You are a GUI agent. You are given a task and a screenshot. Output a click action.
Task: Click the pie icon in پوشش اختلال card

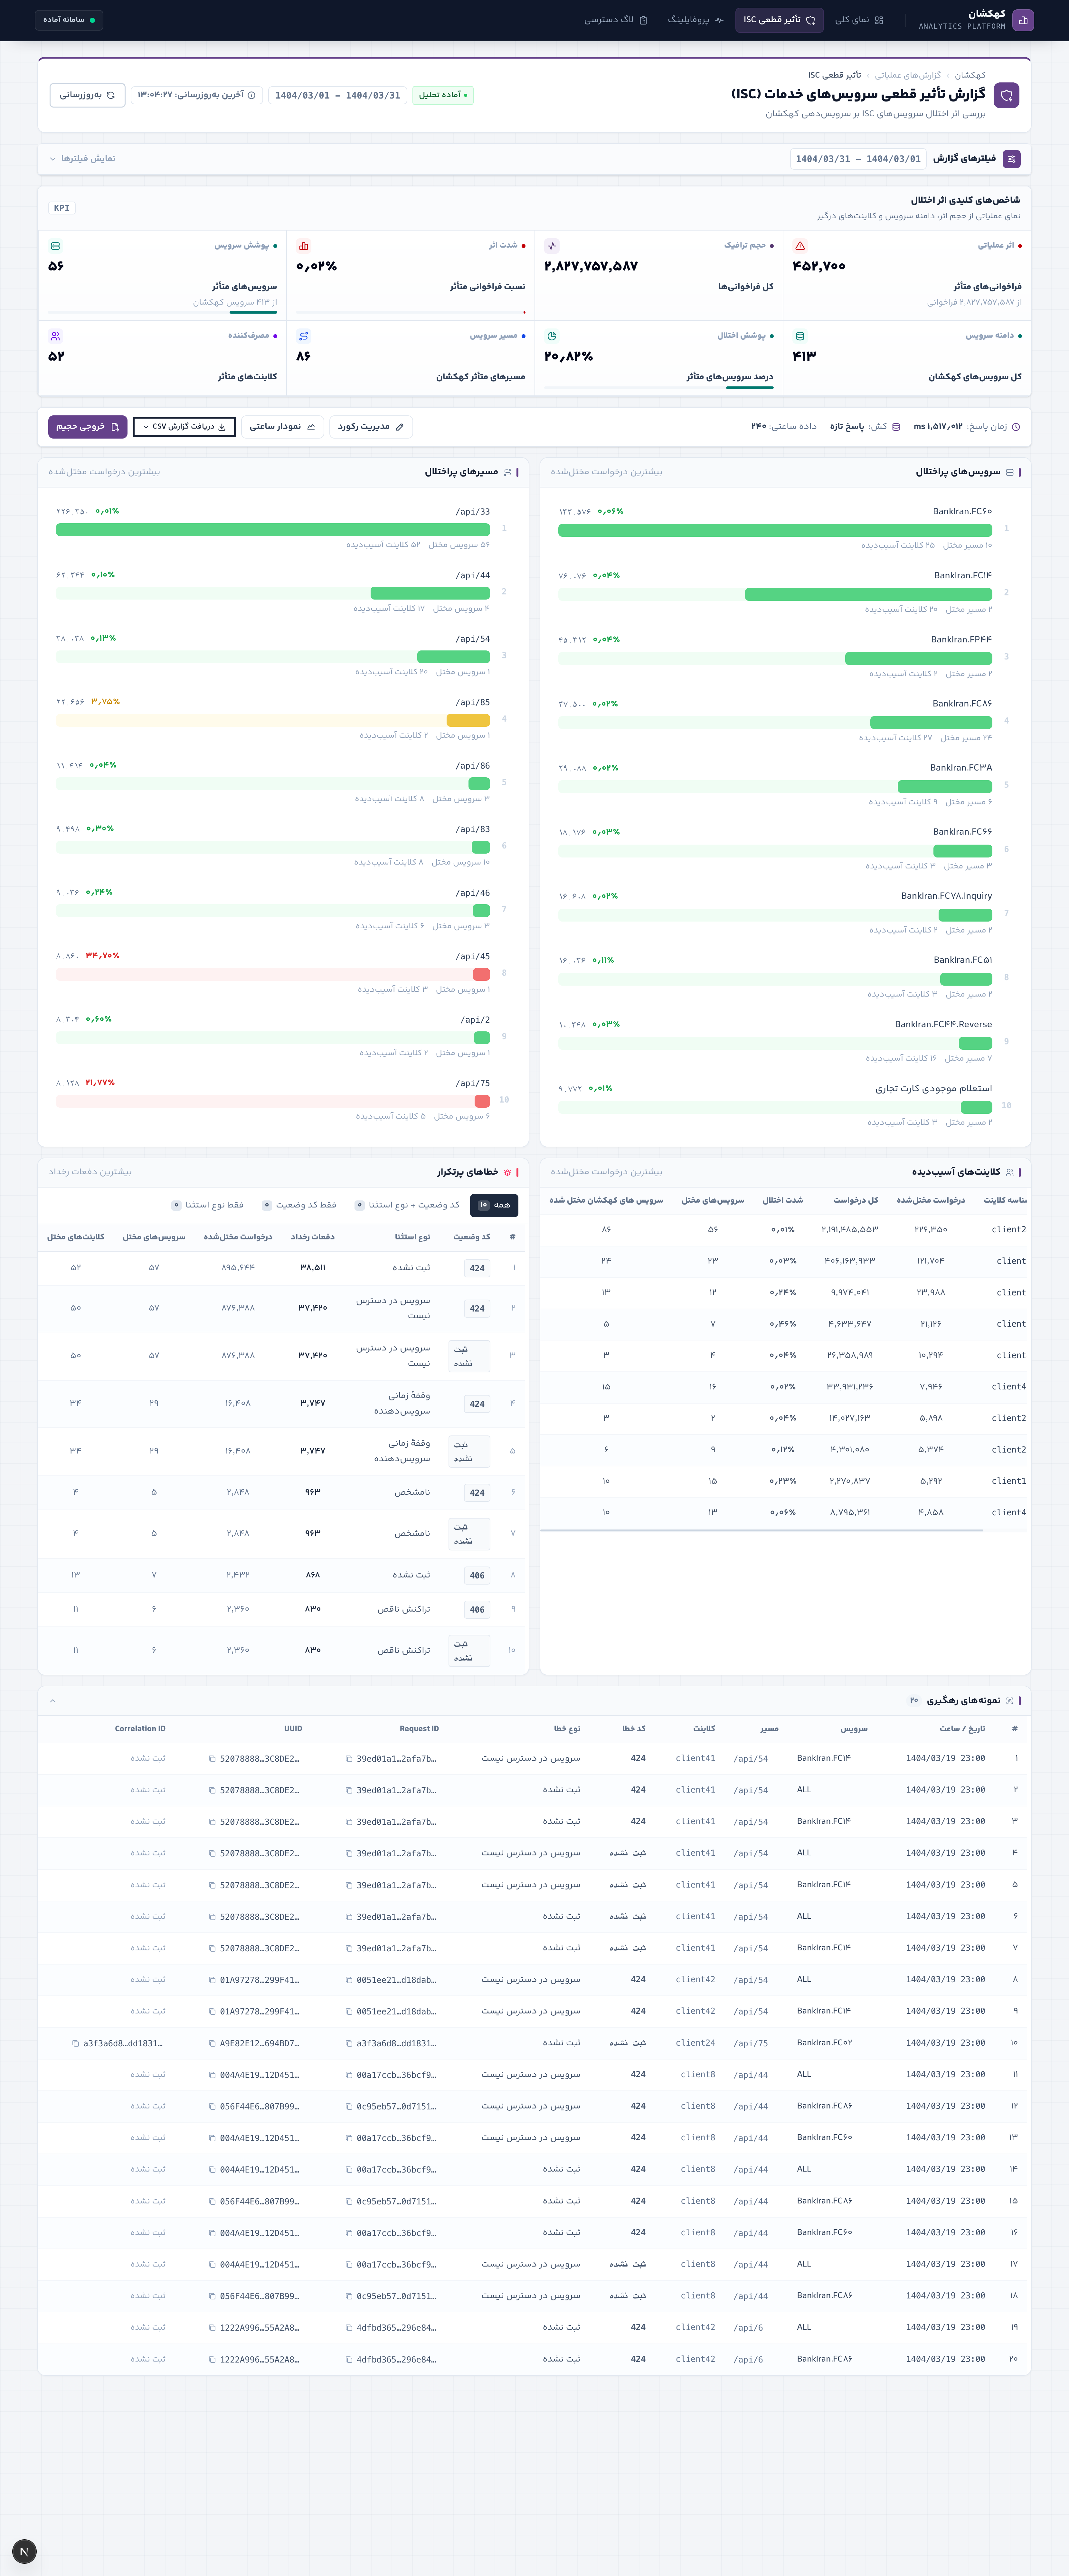point(552,336)
